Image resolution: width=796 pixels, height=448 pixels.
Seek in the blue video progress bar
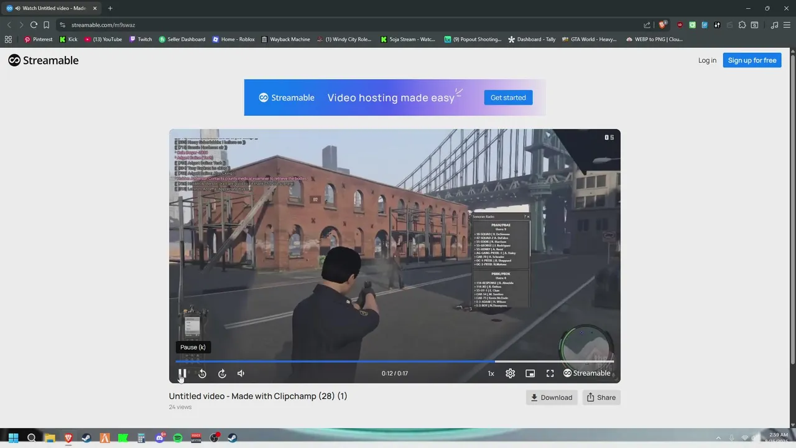click(394, 361)
